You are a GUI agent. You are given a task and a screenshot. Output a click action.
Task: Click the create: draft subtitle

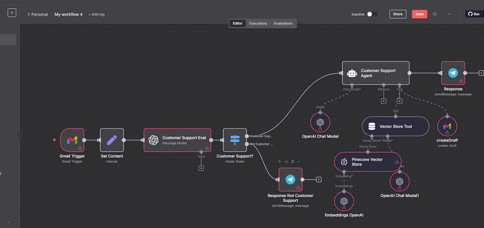pos(447,146)
